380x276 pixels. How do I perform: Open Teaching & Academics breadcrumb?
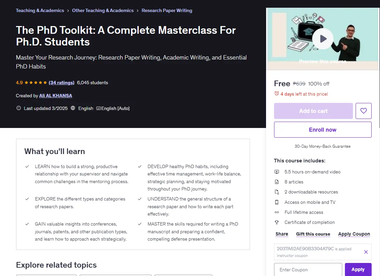click(x=40, y=10)
